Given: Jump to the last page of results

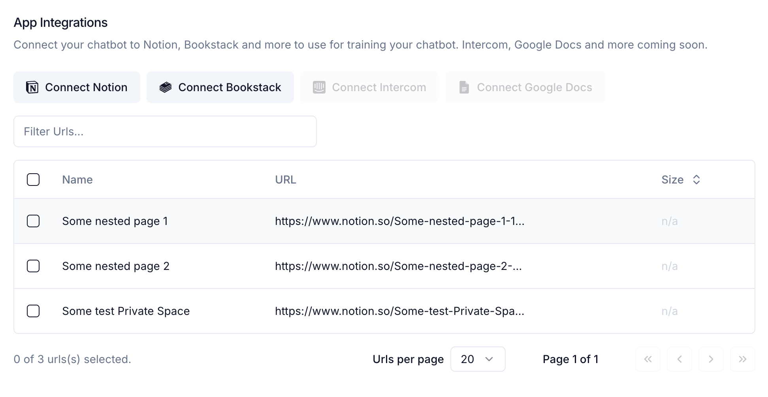Looking at the screenshot, I should pyautogui.click(x=742, y=359).
